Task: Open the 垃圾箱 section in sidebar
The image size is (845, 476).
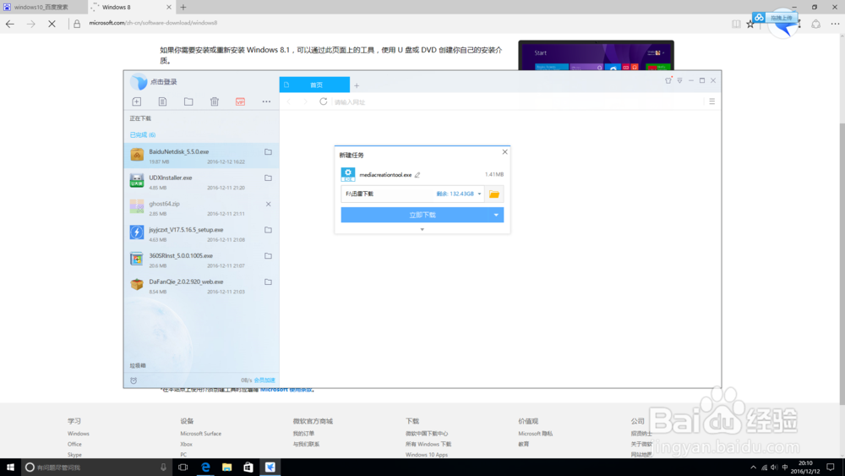Action: tap(138, 365)
